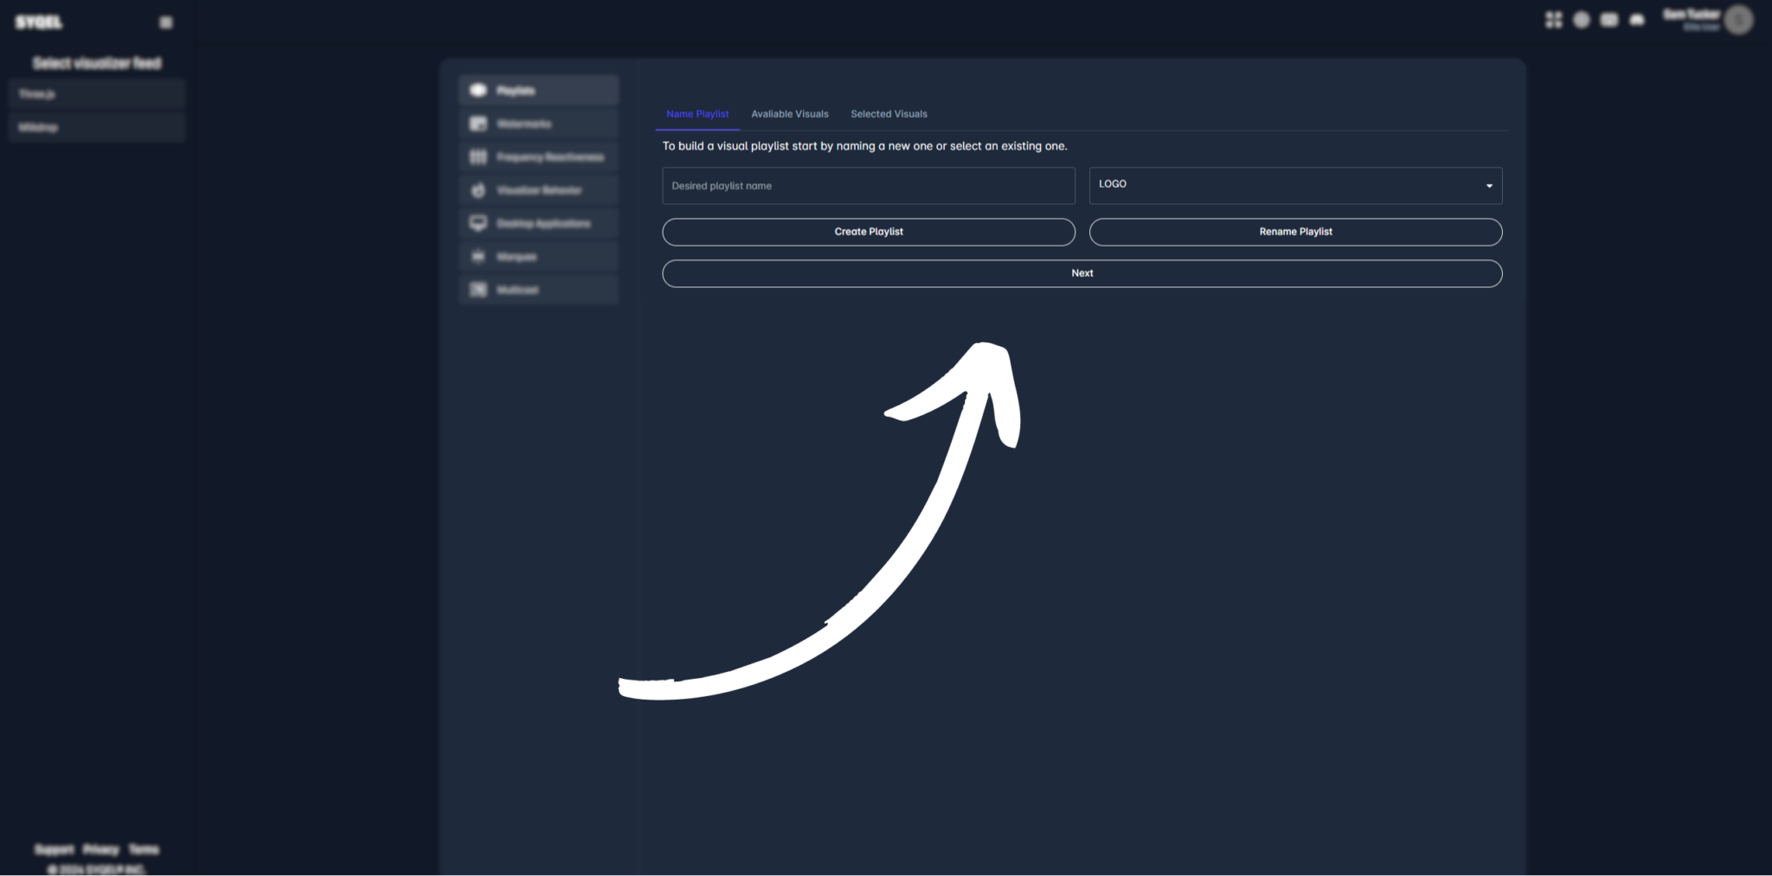The height and width of the screenshot is (876, 1772).
Task: Choose the Three.js visualizer feed
Action: tap(97, 93)
